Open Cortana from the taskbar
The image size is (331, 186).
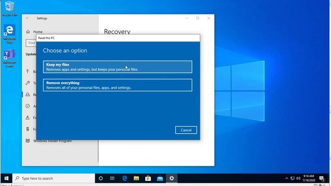tap(101, 178)
